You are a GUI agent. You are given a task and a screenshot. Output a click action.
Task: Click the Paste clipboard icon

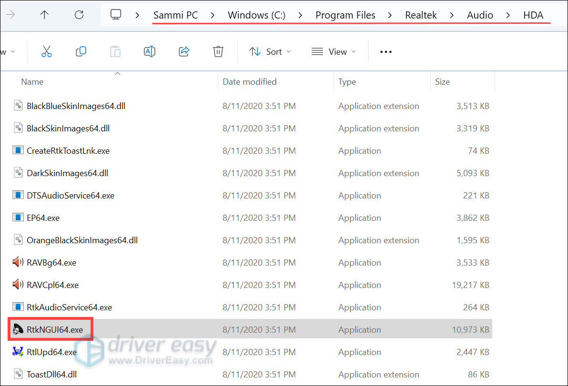(x=115, y=51)
